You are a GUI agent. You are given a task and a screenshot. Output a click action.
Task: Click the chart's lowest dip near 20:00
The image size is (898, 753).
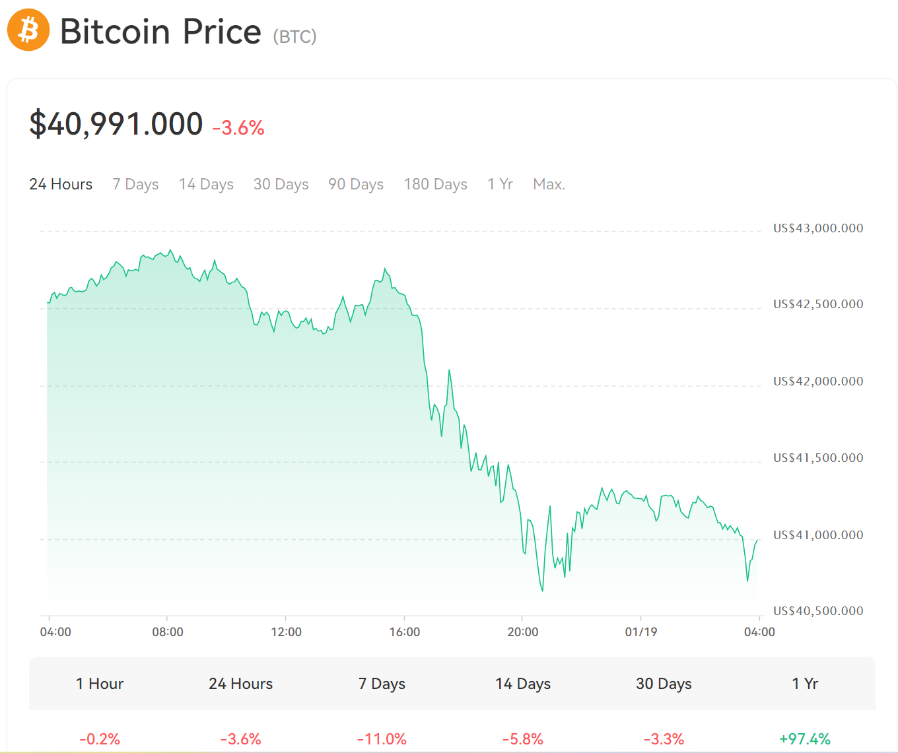point(542,591)
